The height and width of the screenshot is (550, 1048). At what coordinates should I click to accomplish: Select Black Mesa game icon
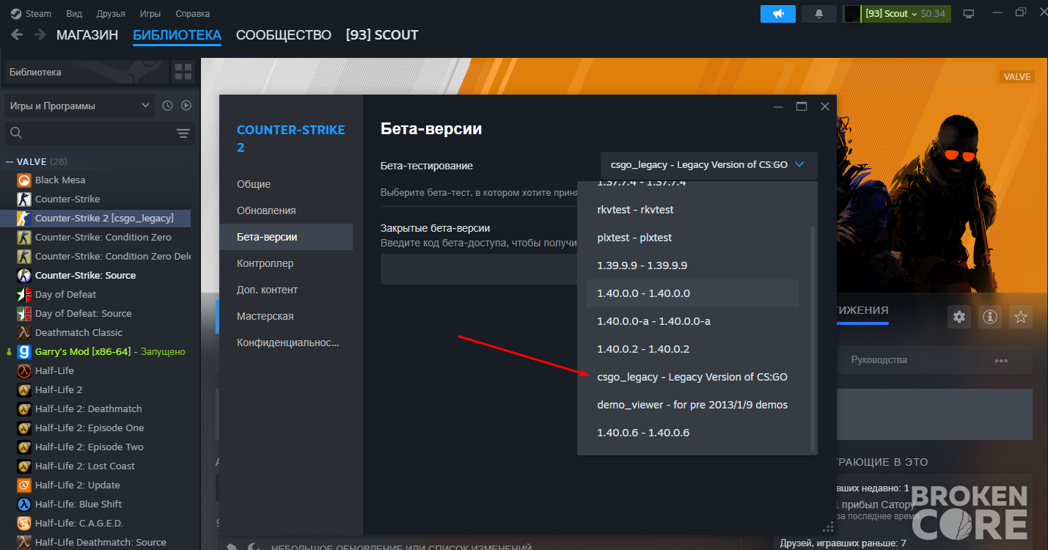click(24, 180)
